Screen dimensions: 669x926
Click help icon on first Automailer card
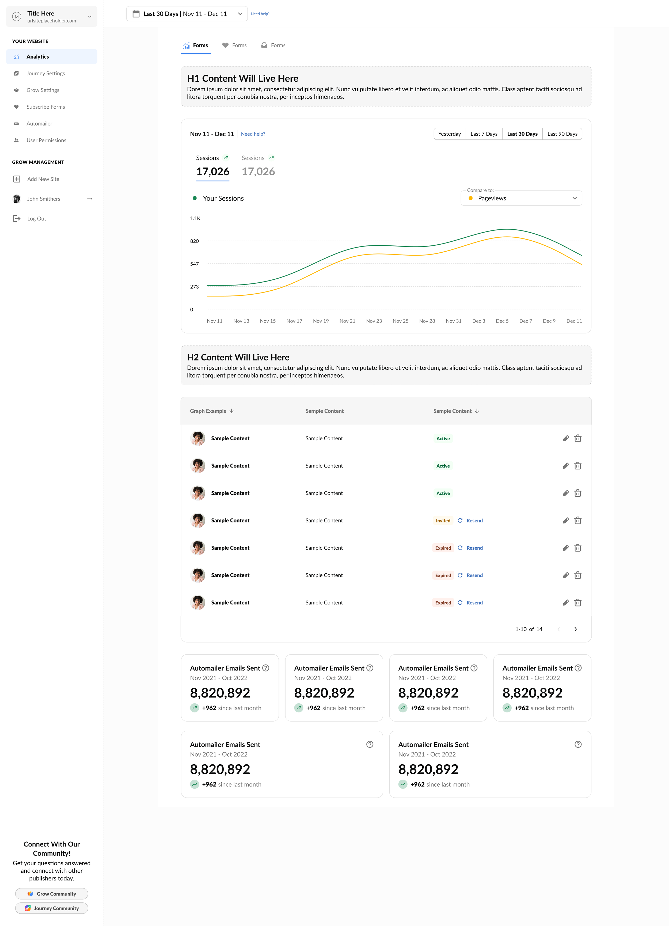pyautogui.click(x=266, y=668)
